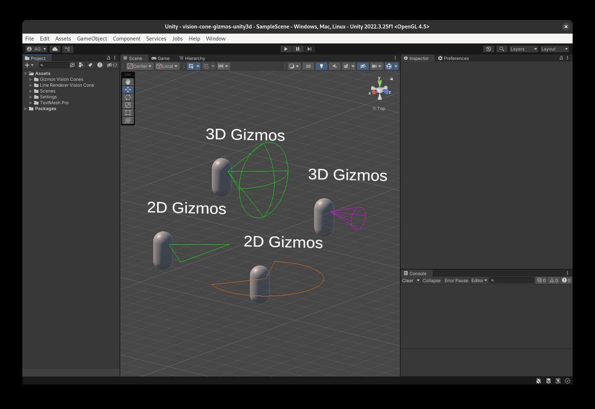Toggle the orientation gizmo lock
Viewport: 595px width, 409px height.
tap(392, 78)
